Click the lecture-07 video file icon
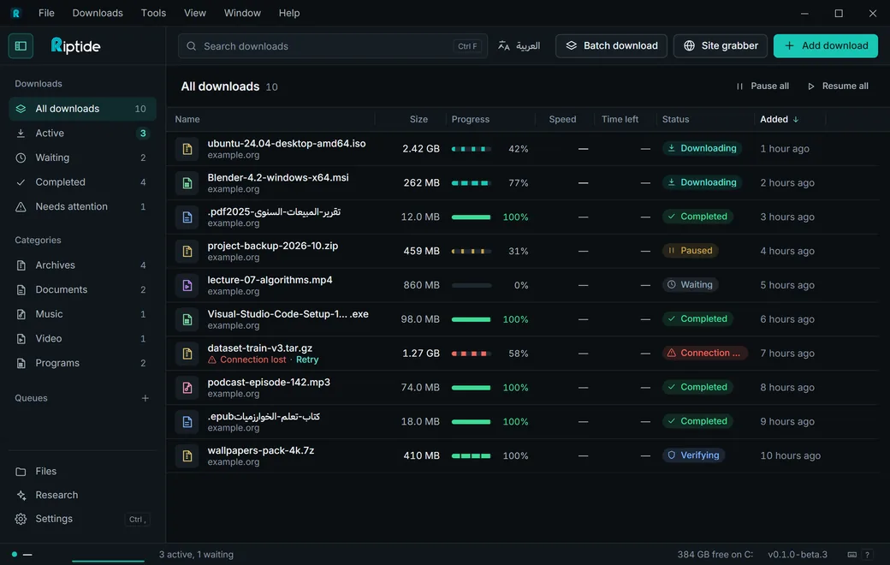Image resolution: width=890 pixels, height=565 pixels. point(187,285)
